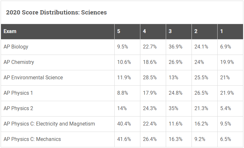The width and height of the screenshot is (244, 148).
Task: Click the AP Biology row label
Action: pos(16,47)
